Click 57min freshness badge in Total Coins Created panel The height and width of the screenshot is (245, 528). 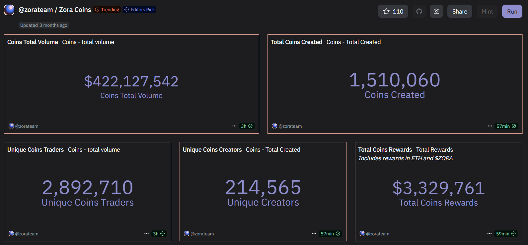(x=506, y=126)
